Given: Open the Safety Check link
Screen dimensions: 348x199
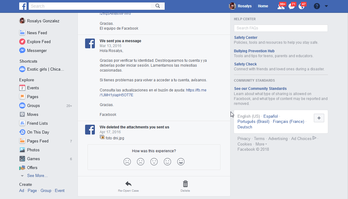Looking at the screenshot, I should 245,64.
